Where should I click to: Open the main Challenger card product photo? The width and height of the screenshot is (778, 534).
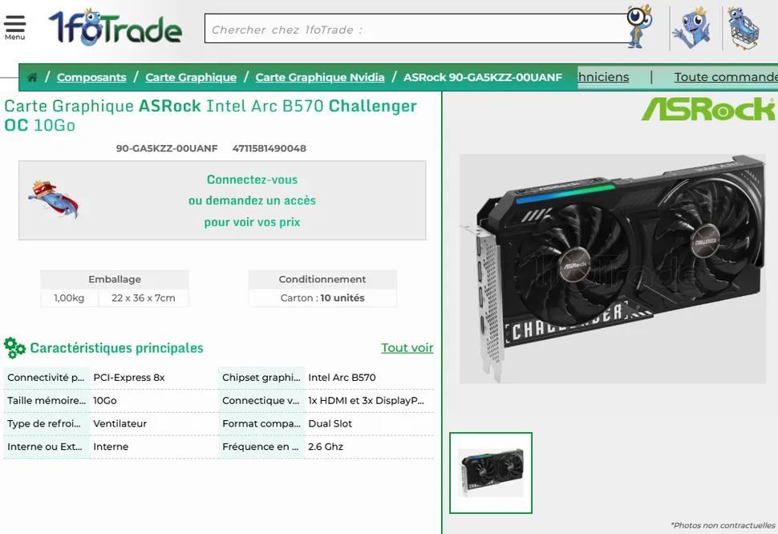[613, 269]
